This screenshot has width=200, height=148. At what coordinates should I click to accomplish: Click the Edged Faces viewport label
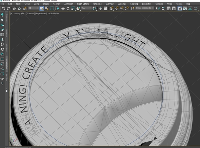tap(41, 14)
